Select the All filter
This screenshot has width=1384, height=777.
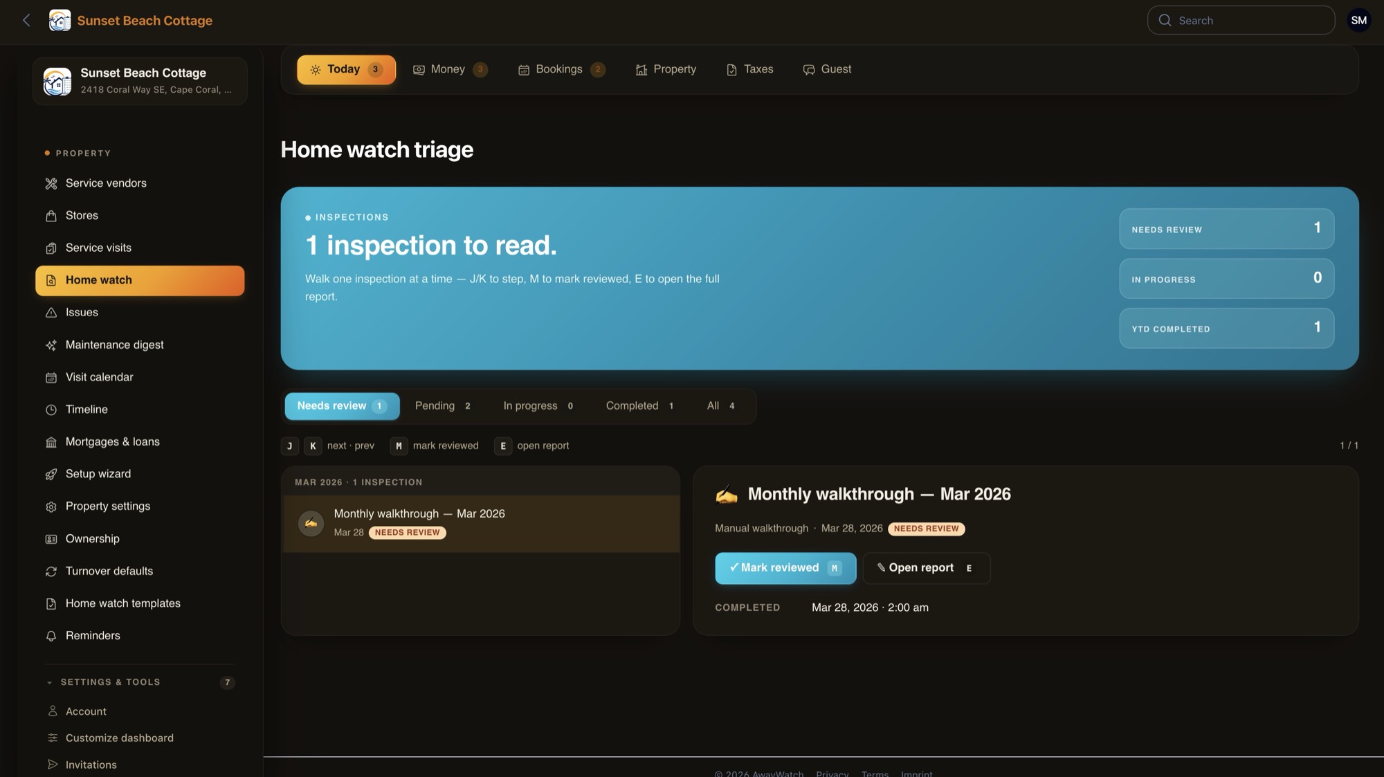(x=721, y=406)
